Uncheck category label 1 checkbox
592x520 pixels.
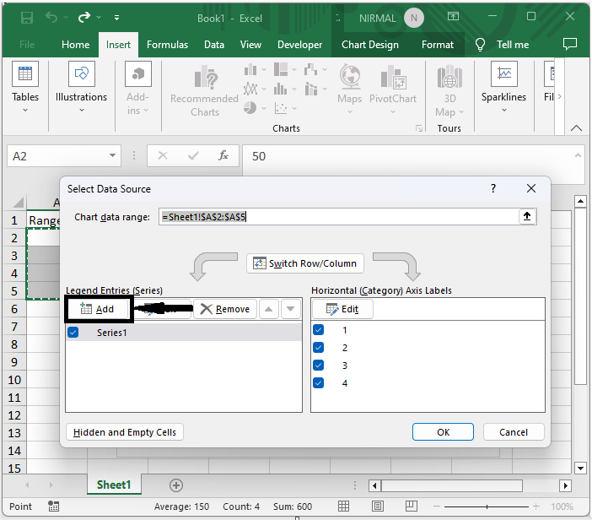(318, 330)
